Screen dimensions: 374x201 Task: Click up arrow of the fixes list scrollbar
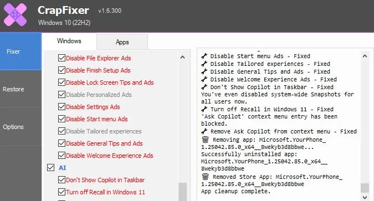coord(182,57)
